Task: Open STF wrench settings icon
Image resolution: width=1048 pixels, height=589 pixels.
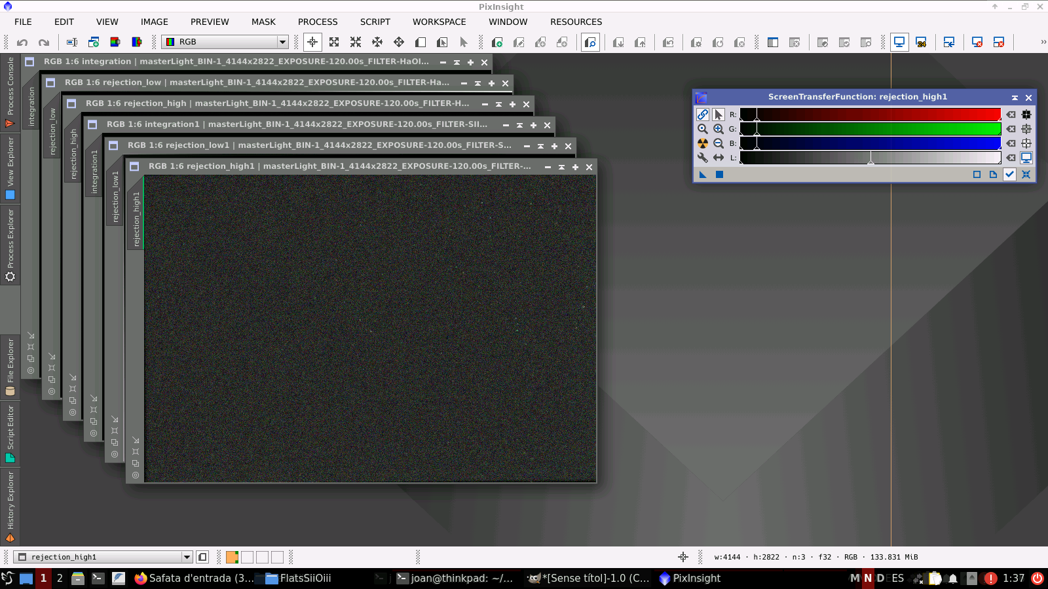Action: 702,158
